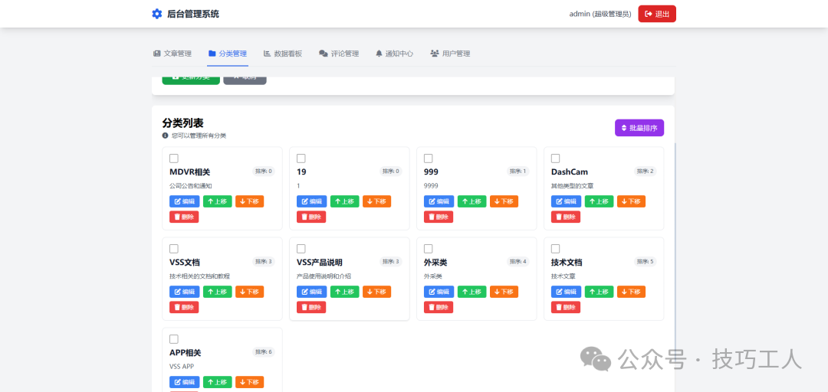Delete the 技术文档 category
Screen dimensions: 828x392
566,307
